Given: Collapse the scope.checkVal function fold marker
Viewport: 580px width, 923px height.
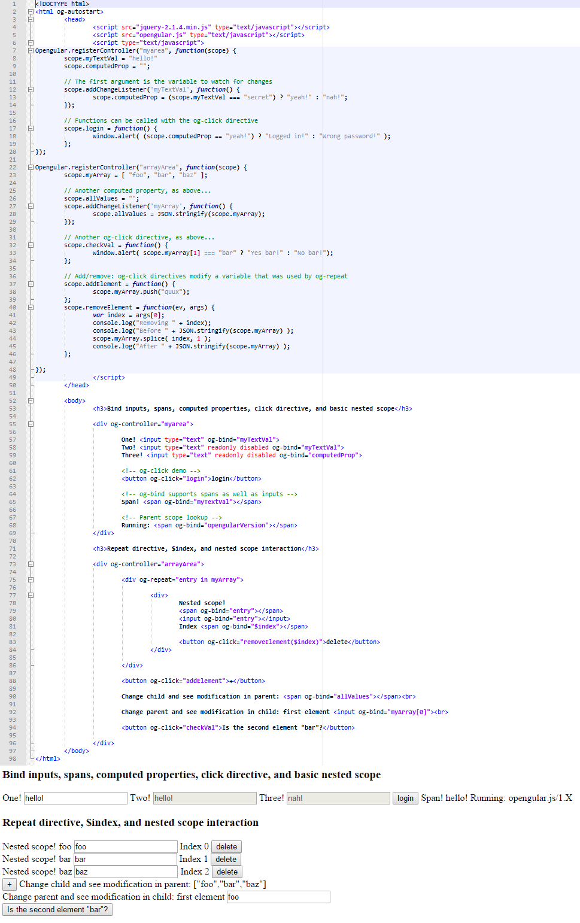Looking at the screenshot, I should pos(31,245).
